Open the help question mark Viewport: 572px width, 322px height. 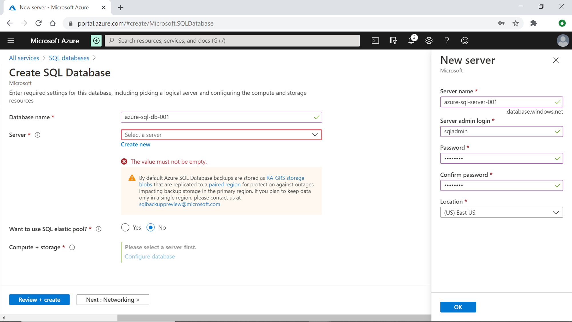[447, 41]
